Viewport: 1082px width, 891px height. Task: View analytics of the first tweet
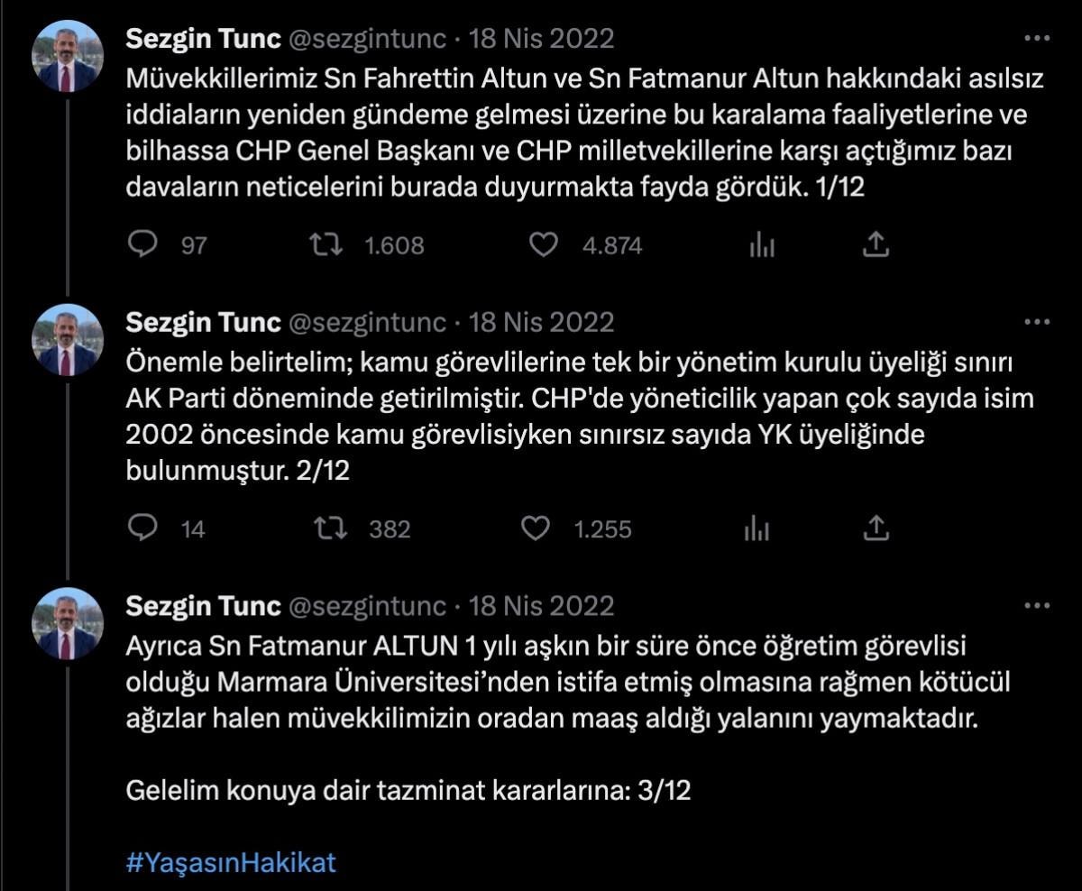(762, 244)
